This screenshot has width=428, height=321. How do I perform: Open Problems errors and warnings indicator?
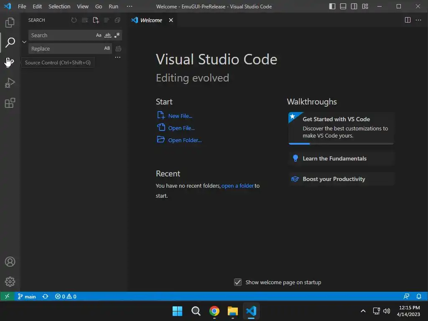pos(66,296)
